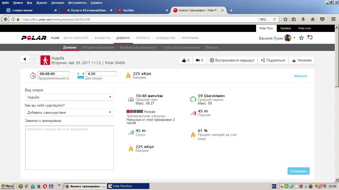Open Polar FlowSync in taskbar
Image resolution: width=339 pixels, height=190 pixels.
pos(128,186)
